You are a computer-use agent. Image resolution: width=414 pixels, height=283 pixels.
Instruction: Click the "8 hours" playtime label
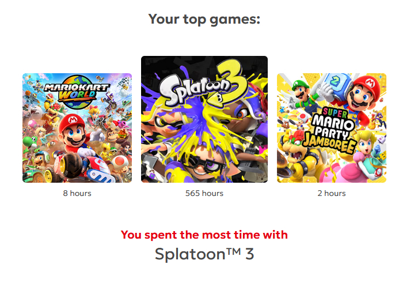click(x=77, y=194)
